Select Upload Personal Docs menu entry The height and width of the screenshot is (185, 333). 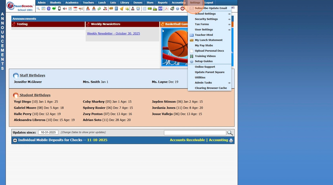[210, 51]
